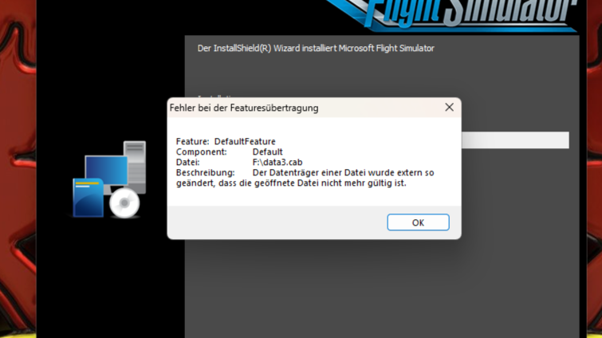Click the dialog title Fehler bei der Featuresübertragung
The image size is (602, 338).
(x=244, y=108)
